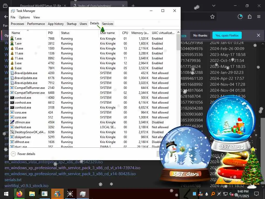Screen dimensions: 265x199
Task: Switch to the Performance tab
Action: click(x=36, y=24)
